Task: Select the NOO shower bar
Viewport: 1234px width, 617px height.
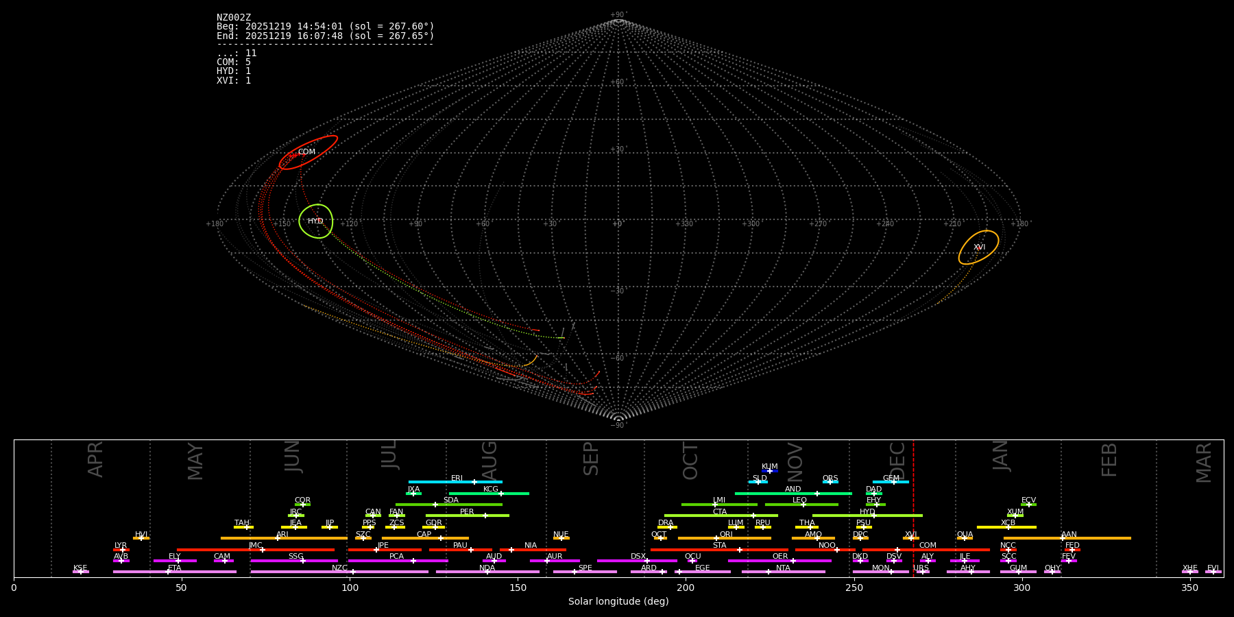Action: 825,550
